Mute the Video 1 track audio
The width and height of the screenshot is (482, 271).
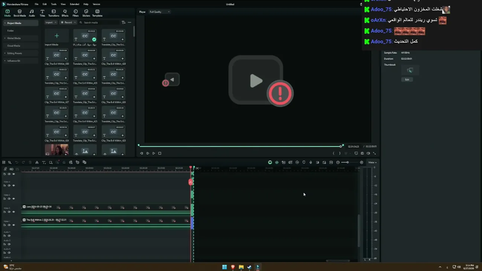tap(9, 225)
